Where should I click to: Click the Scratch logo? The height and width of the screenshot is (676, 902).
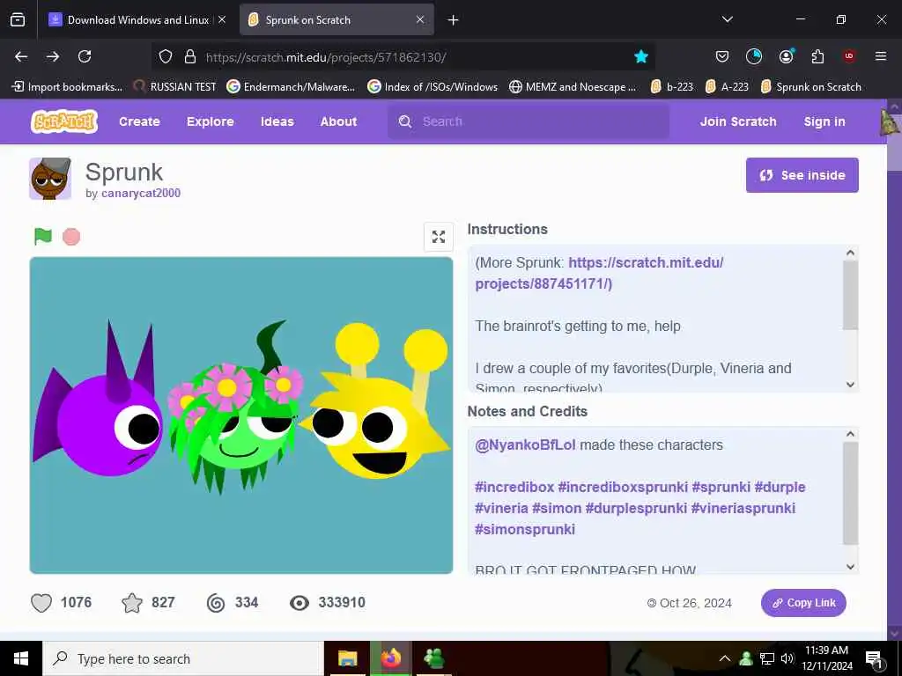pyautogui.click(x=63, y=121)
